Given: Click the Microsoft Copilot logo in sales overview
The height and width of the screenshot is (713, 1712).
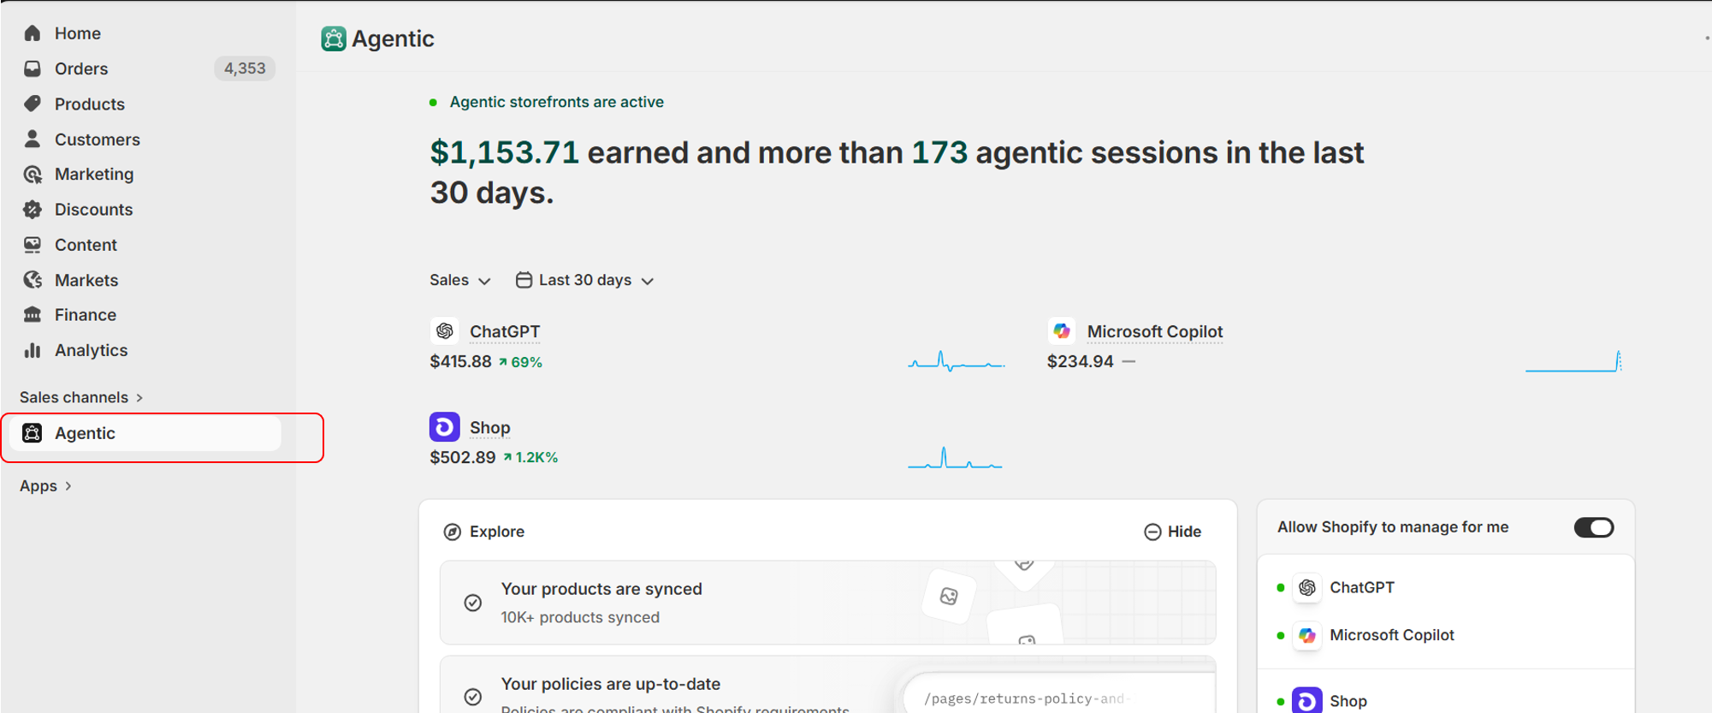Looking at the screenshot, I should point(1062,331).
